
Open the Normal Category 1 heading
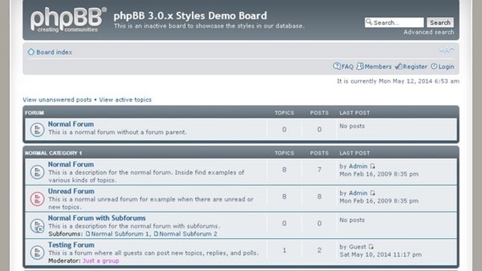pos(53,153)
